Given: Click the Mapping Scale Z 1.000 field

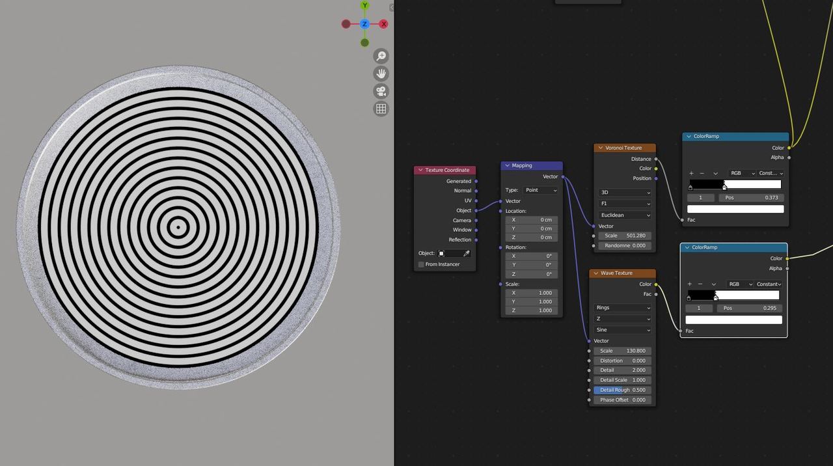Looking at the screenshot, I should pyautogui.click(x=532, y=310).
